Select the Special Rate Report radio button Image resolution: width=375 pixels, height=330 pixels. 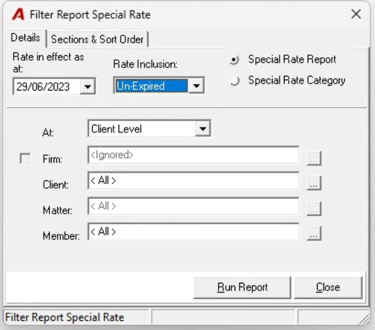234,60
